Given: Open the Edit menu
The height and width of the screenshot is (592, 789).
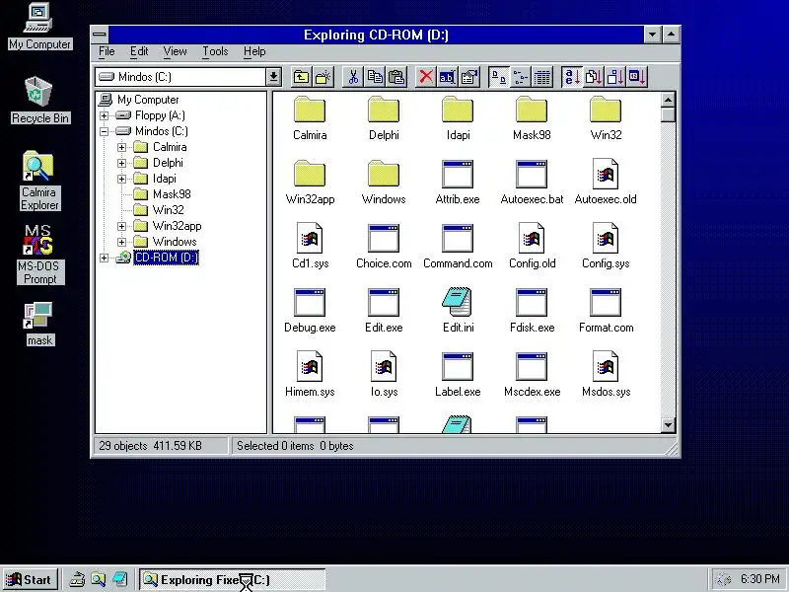Looking at the screenshot, I should coord(139,51).
